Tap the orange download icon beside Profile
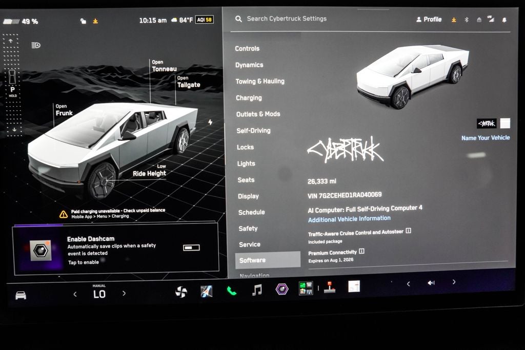525x350 pixels. (454, 20)
